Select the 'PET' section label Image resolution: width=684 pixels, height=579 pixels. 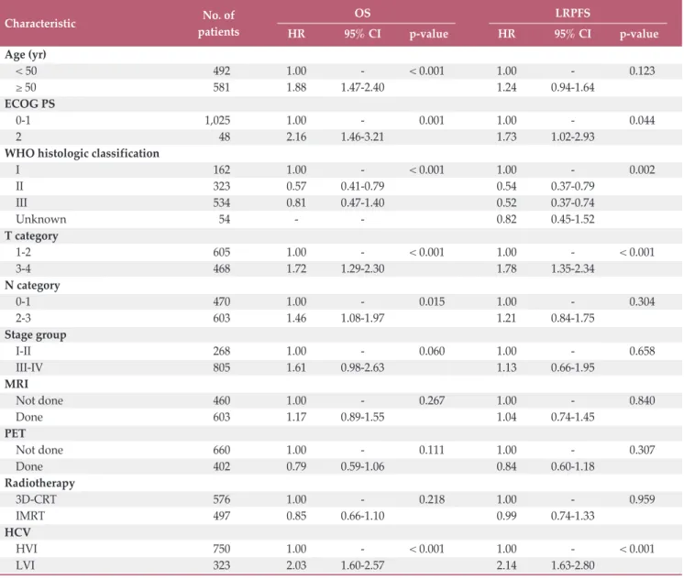tap(16, 434)
